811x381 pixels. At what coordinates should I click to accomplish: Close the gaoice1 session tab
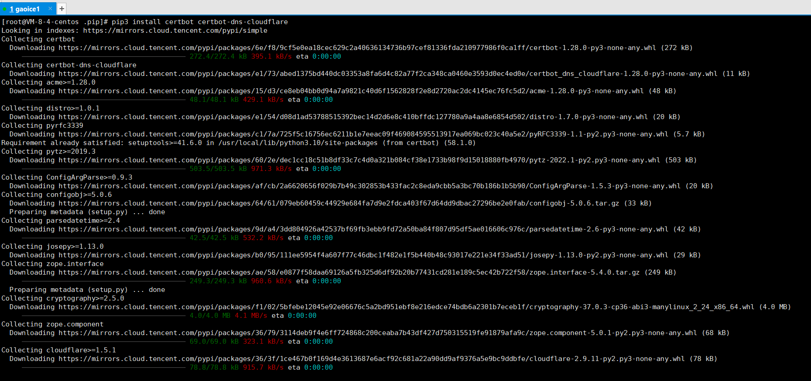coord(50,9)
